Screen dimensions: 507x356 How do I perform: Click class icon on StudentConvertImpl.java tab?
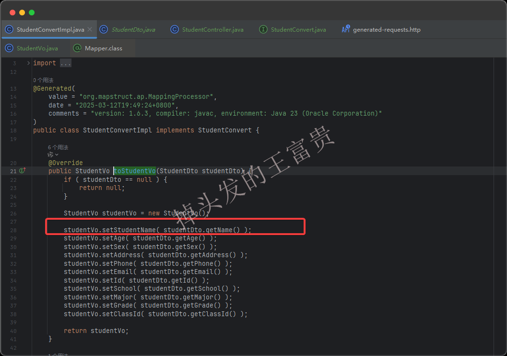[9, 29]
